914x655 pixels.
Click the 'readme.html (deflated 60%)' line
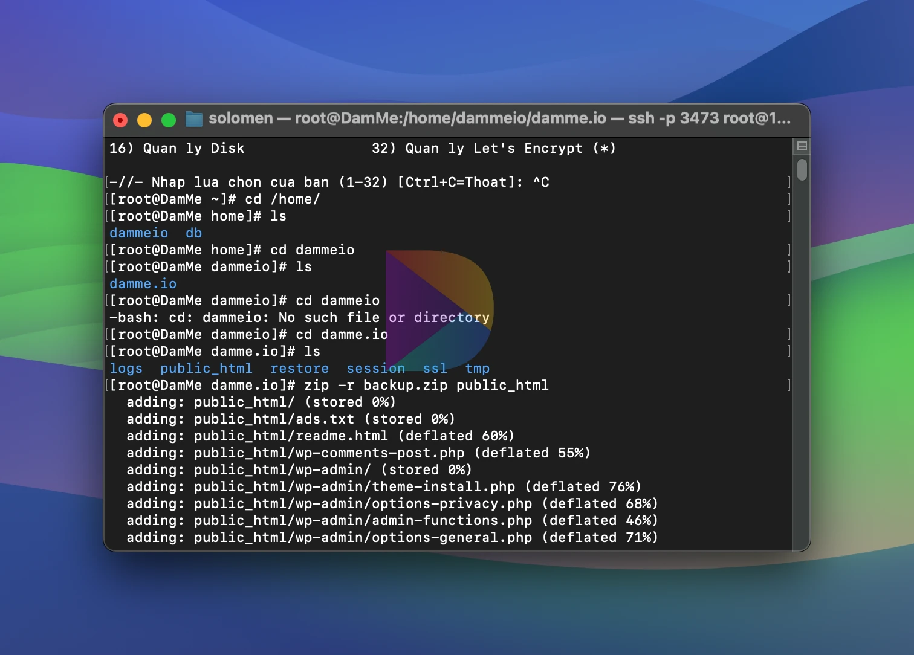coord(320,436)
